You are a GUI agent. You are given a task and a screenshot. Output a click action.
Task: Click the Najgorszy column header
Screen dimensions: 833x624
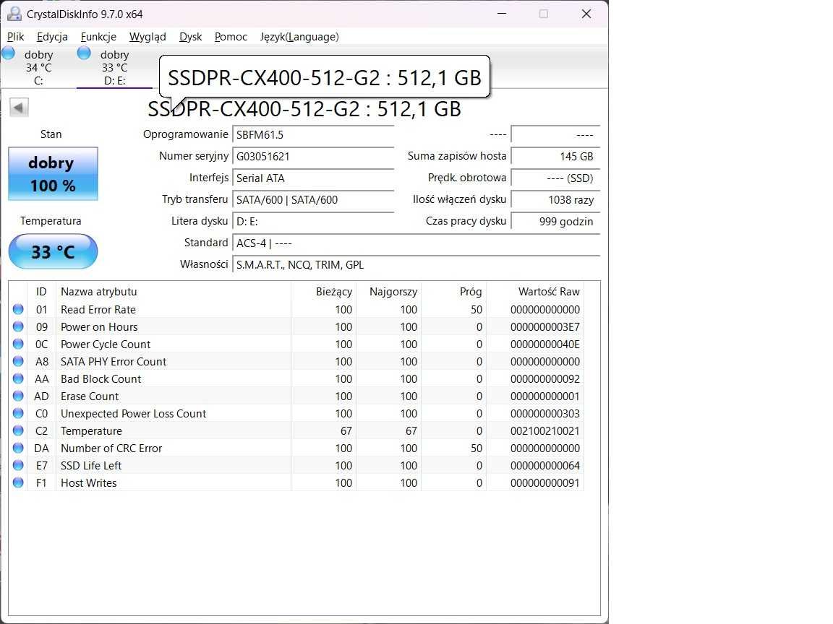(388, 291)
